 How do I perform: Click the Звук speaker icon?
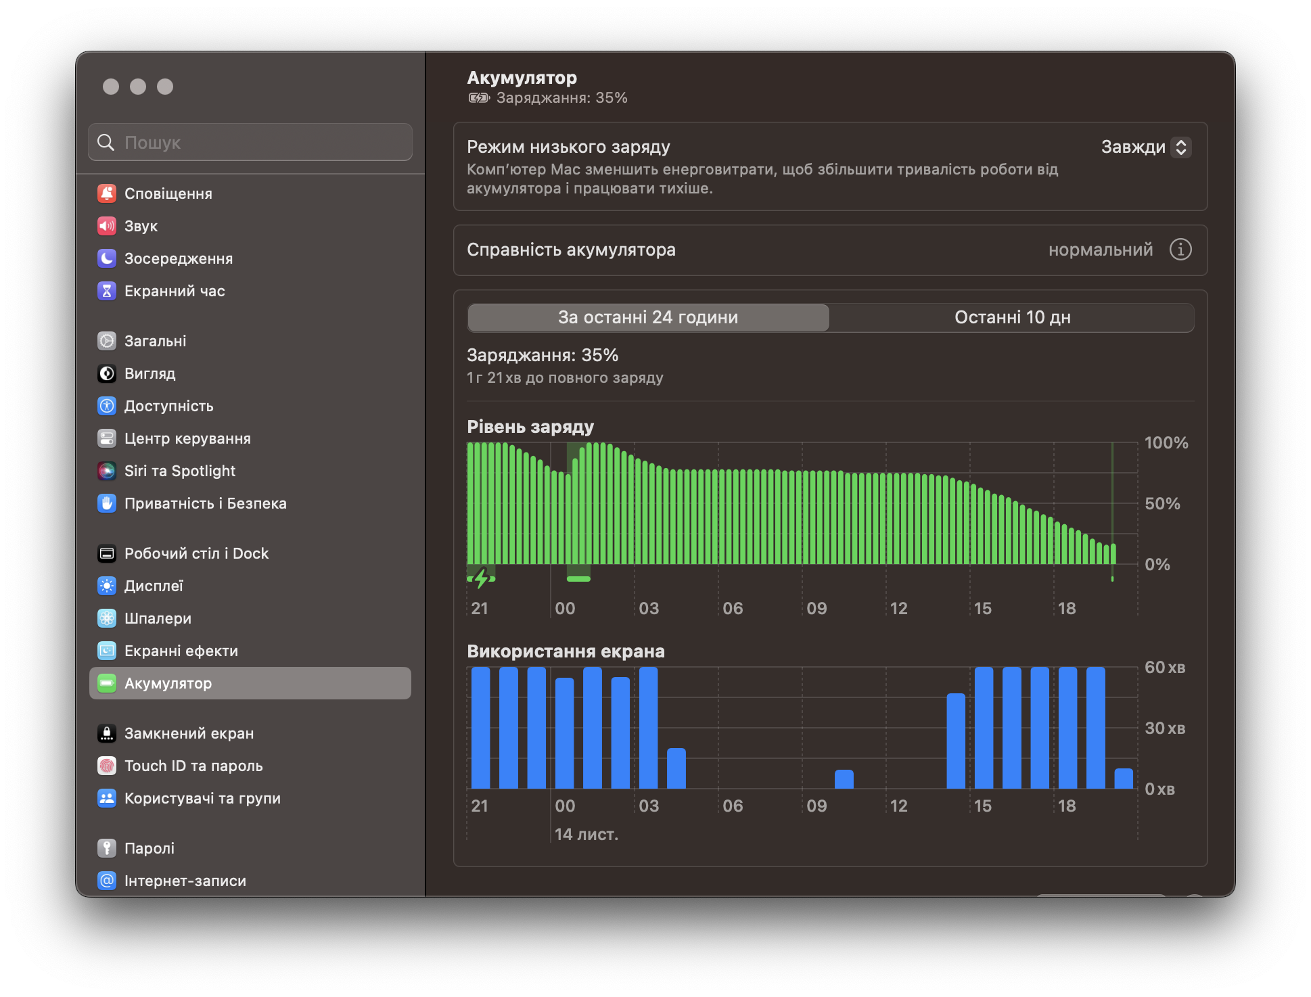pos(107,226)
